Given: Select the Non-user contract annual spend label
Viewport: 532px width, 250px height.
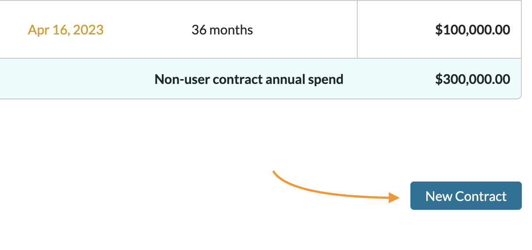Looking at the screenshot, I should (249, 80).
